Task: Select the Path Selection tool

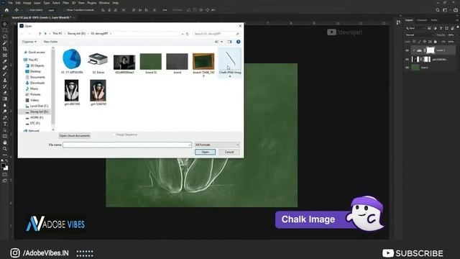Action: pos(5,130)
